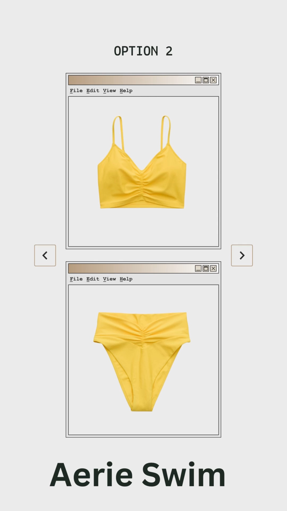Go to next option with right arrow
287x511 pixels.
coord(242,255)
